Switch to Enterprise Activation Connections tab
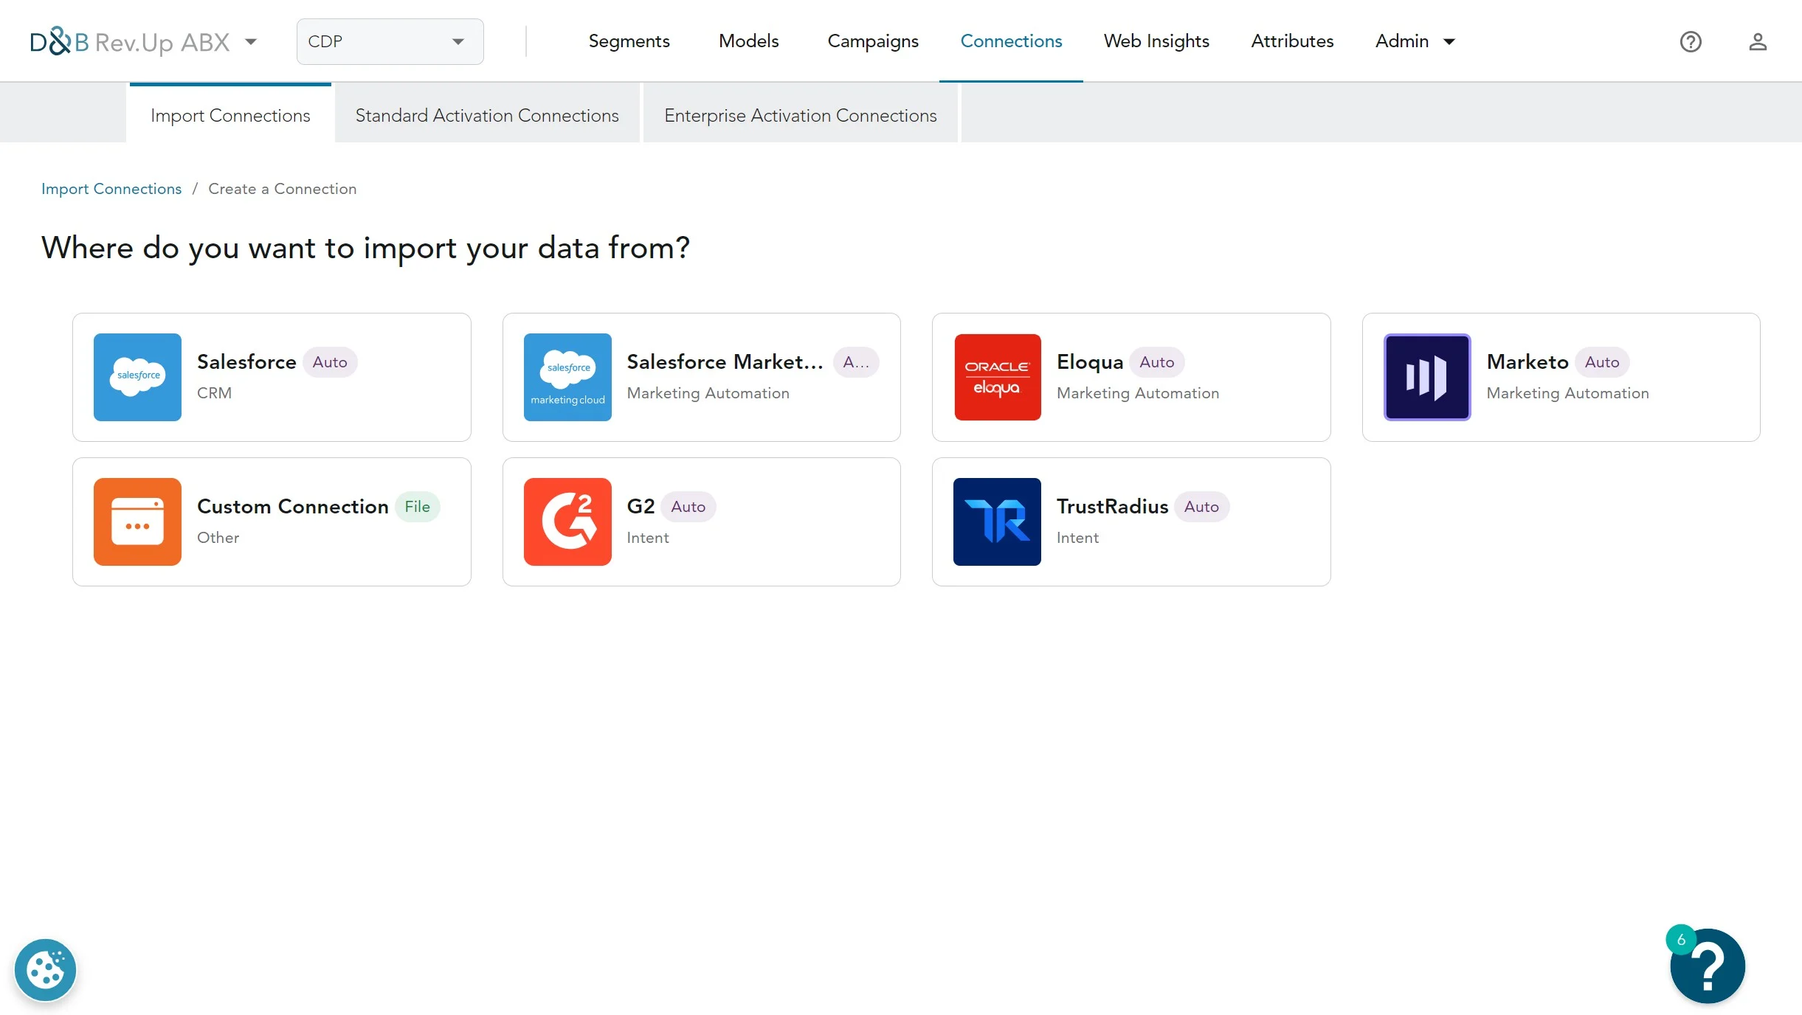This screenshot has height=1015, width=1802. click(x=800, y=115)
